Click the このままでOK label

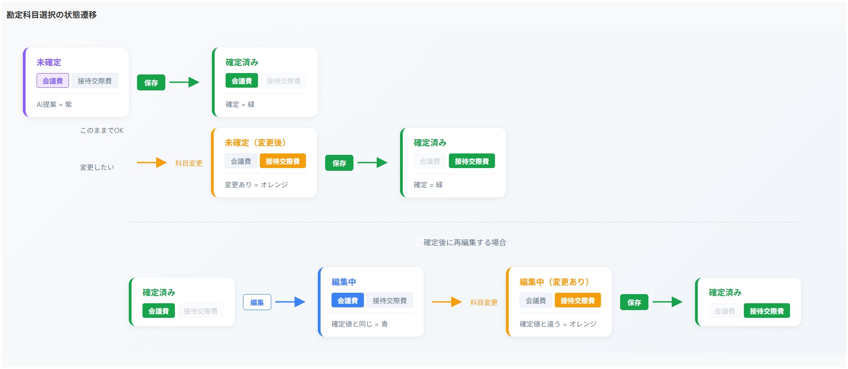pyautogui.click(x=102, y=131)
